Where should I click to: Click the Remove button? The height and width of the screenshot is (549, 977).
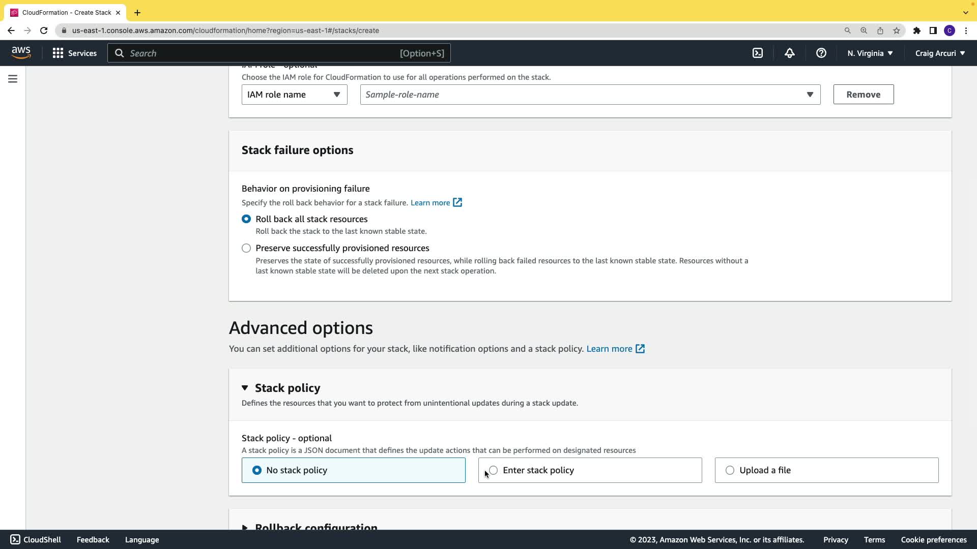863,95
